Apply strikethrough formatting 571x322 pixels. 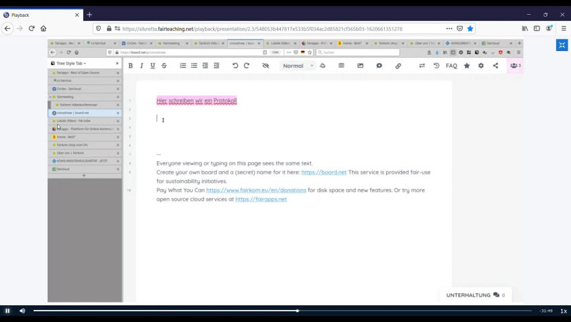(x=164, y=66)
